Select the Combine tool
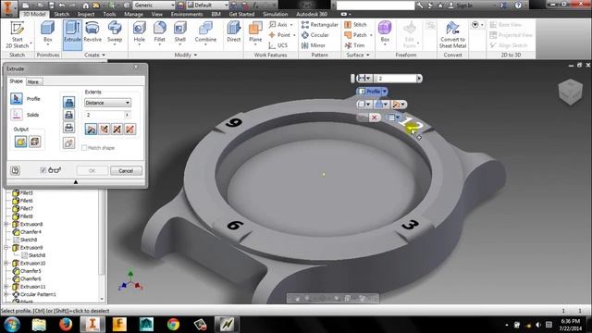 click(x=205, y=32)
